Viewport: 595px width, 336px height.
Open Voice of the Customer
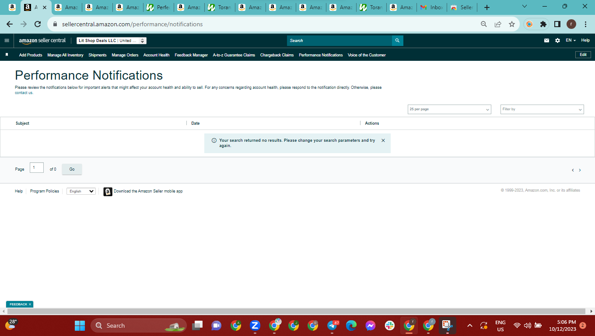[367, 55]
